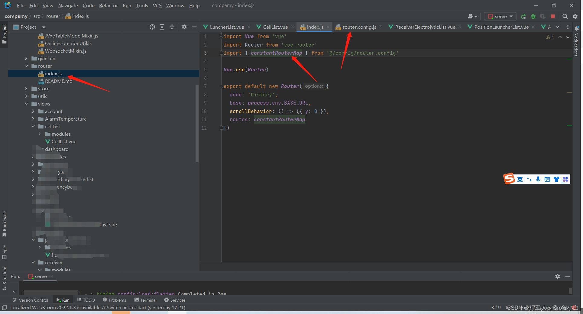The image size is (583, 314).
Task: Toggle Sogou input language to English
Action: [x=520, y=179]
